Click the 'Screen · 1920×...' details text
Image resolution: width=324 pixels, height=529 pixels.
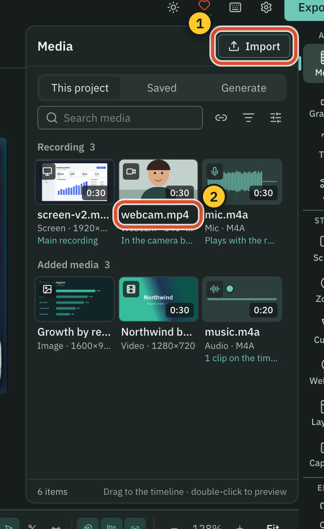72,228
